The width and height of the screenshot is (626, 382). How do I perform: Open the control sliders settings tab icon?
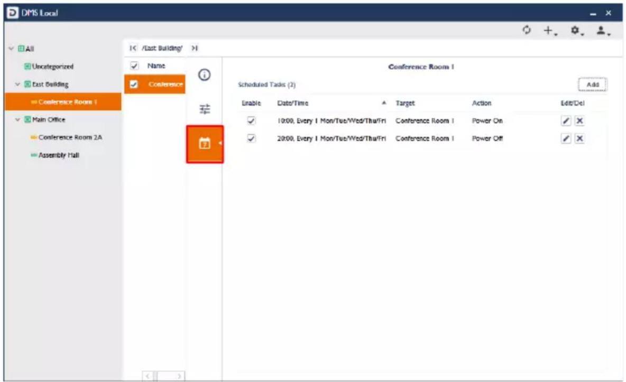pos(205,109)
